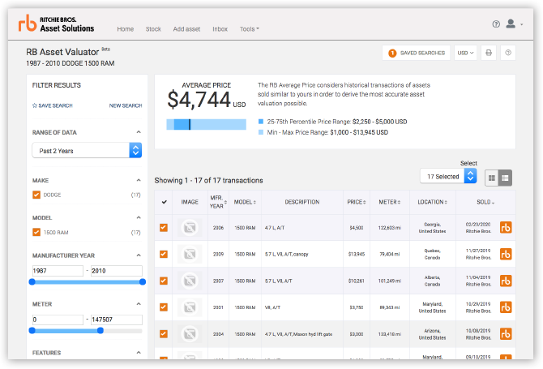Open the Tools menu
Screen dimensions: 543x369
point(250,29)
